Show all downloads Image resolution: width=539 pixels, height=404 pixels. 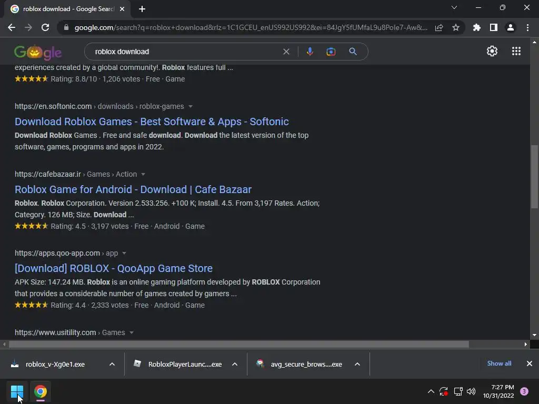[x=499, y=363]
